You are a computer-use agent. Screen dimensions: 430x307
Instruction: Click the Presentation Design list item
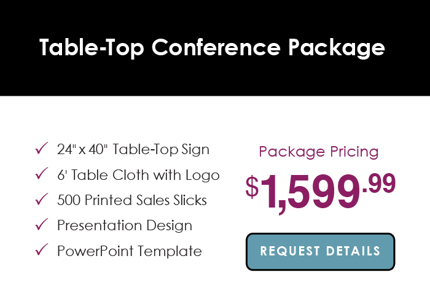tap(125, 225)
